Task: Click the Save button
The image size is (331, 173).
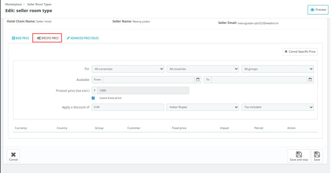Action: click(x=317, y=156)
